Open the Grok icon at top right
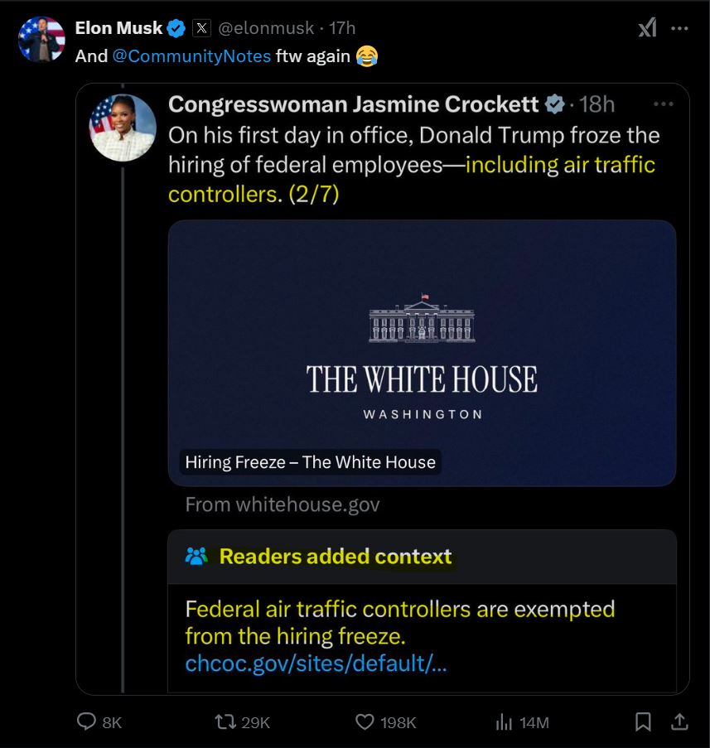710x748 pixels. click(647, 28)
